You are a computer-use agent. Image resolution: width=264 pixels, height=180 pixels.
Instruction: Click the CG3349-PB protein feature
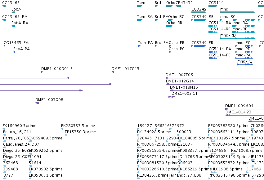click(x=199, y=46)
